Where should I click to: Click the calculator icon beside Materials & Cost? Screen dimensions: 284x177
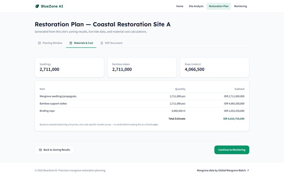pyautogui.click(x=71, y=43)
